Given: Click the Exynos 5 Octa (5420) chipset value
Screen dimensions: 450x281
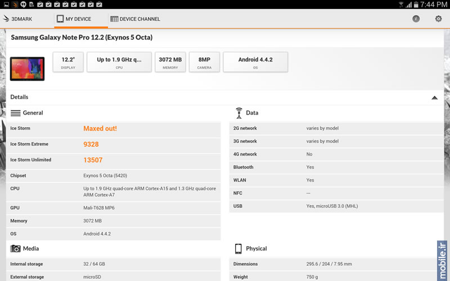Looking at the screenshot, I should 105,175.
